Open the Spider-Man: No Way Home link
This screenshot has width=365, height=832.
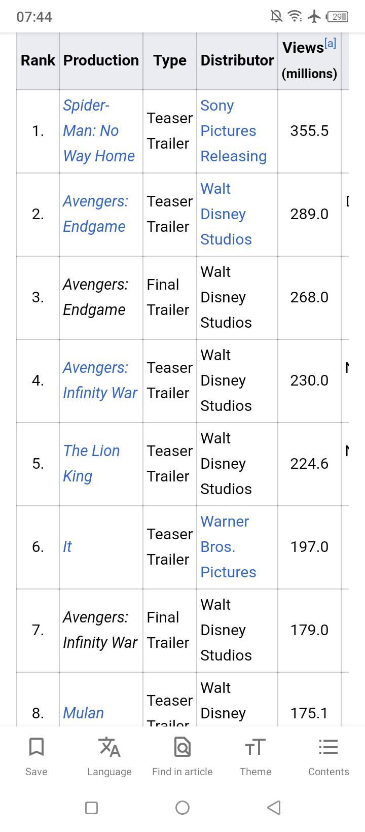[x=99, y=131]
